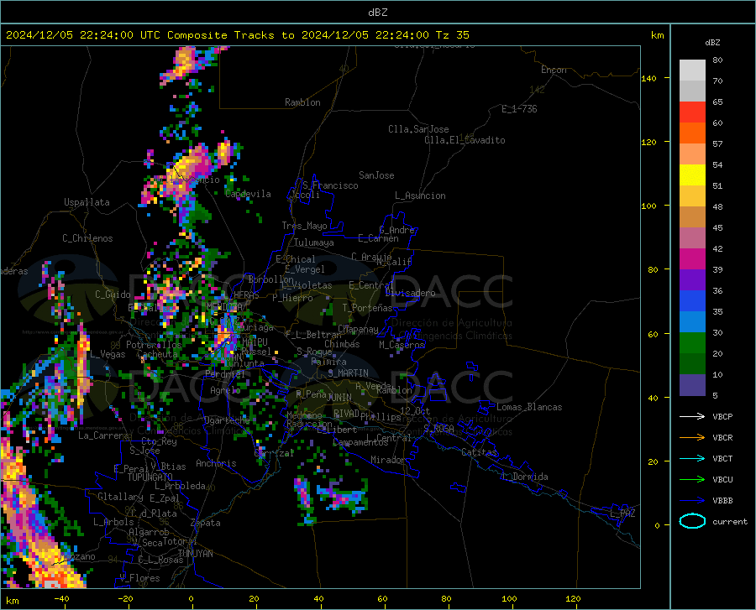Click the Clla.SanJose place label
Viewport: 756px width, 610px height.
tap(418, 129)
